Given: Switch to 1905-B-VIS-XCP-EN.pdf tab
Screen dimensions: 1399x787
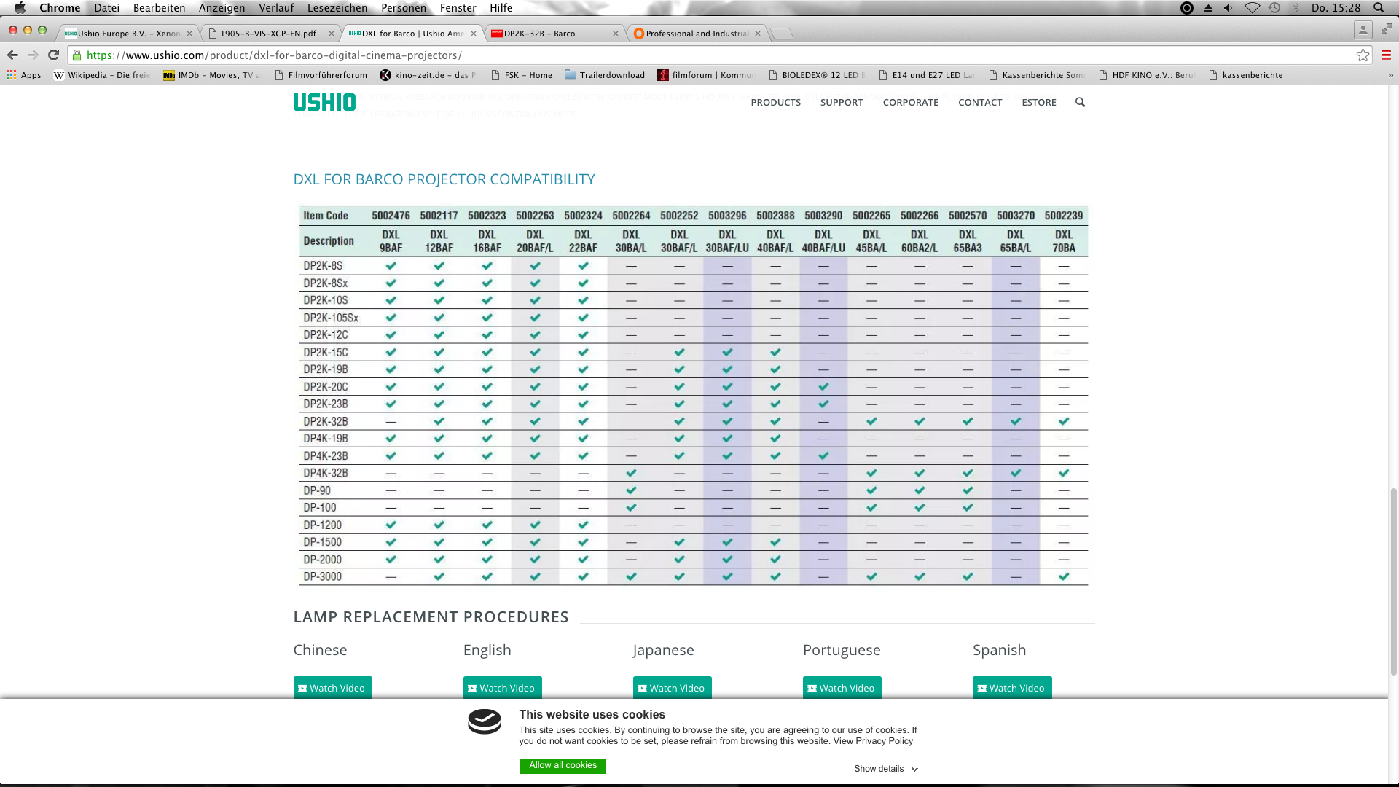Looking at the screenshot, I should click(x=268, y=34).
